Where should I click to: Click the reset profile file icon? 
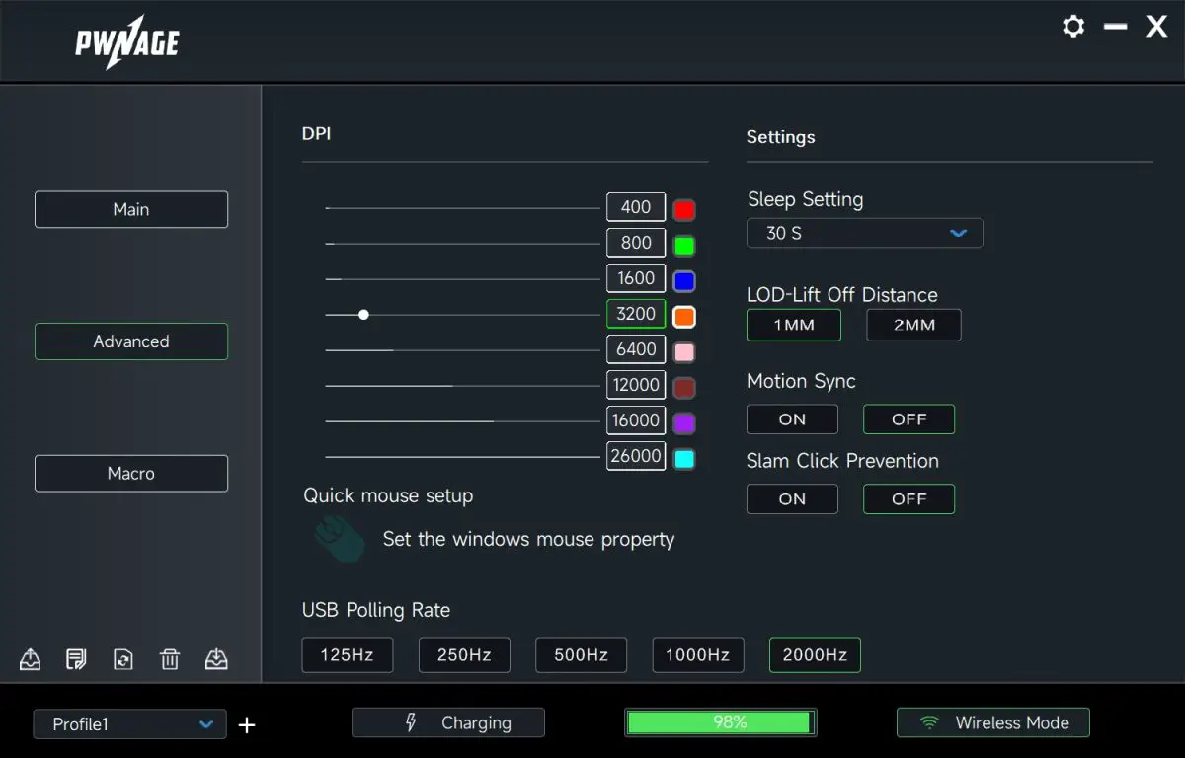tap(123, 659)
